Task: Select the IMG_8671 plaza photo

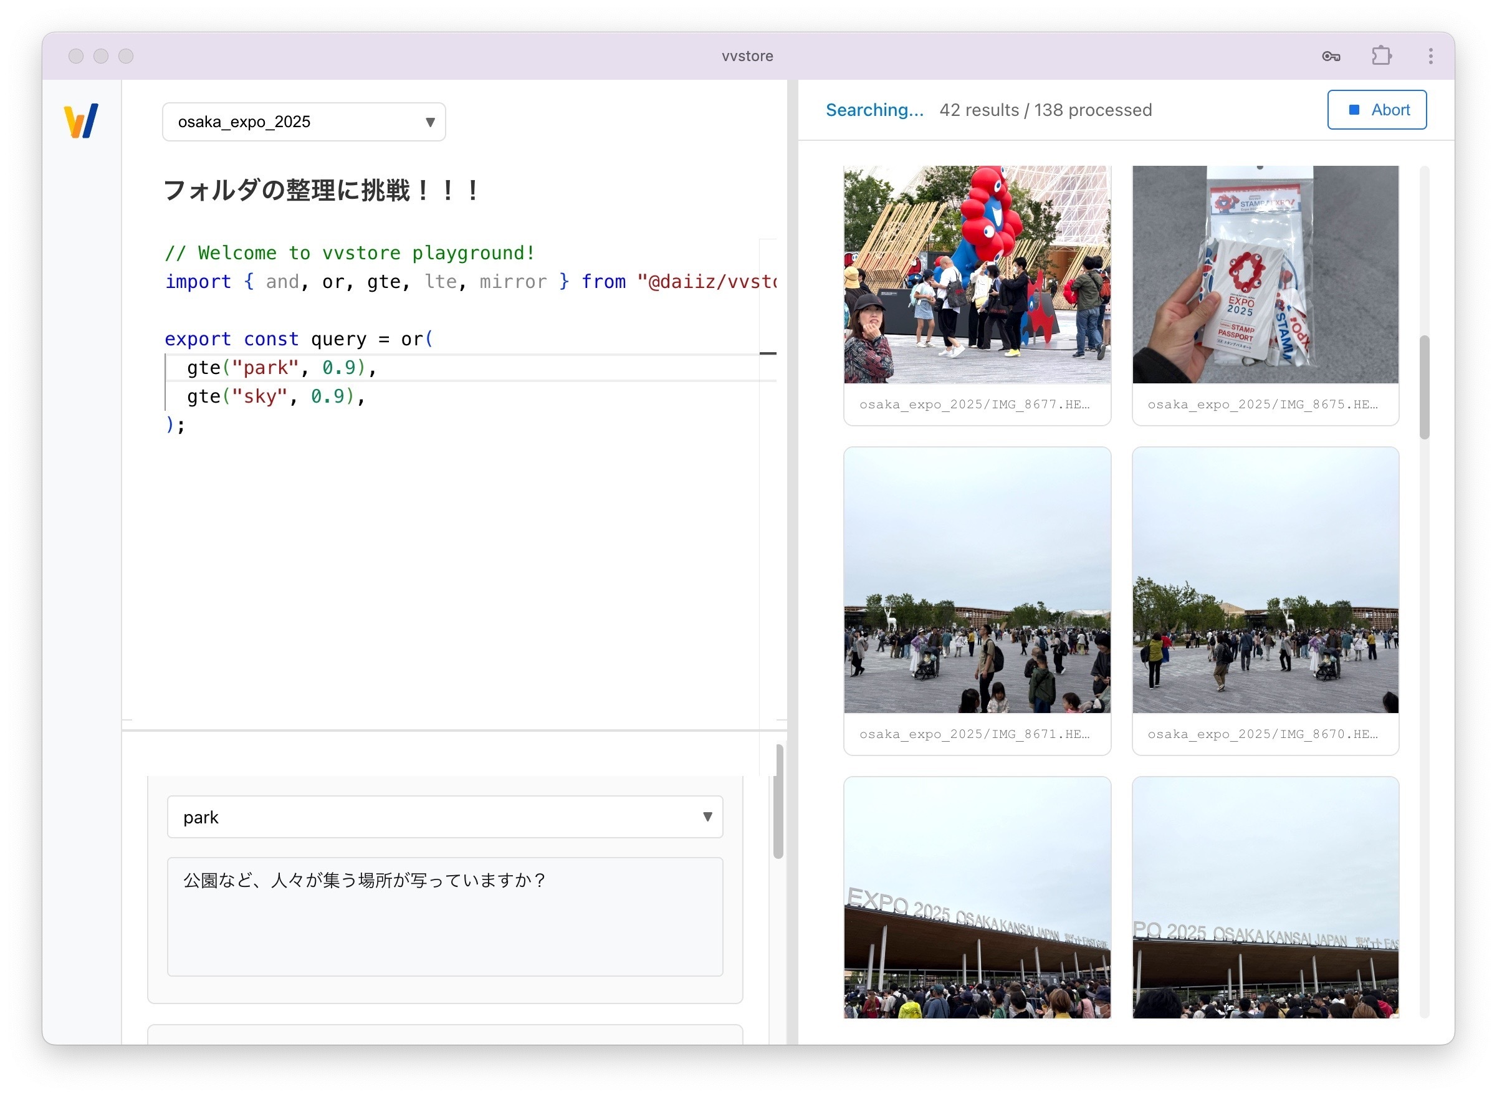Action: (x=977, y=580)
